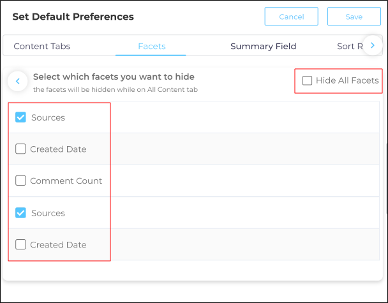388x303 pixels.
Task: Check the first Created Date checkbox
Action: click(x=20, y=149)
